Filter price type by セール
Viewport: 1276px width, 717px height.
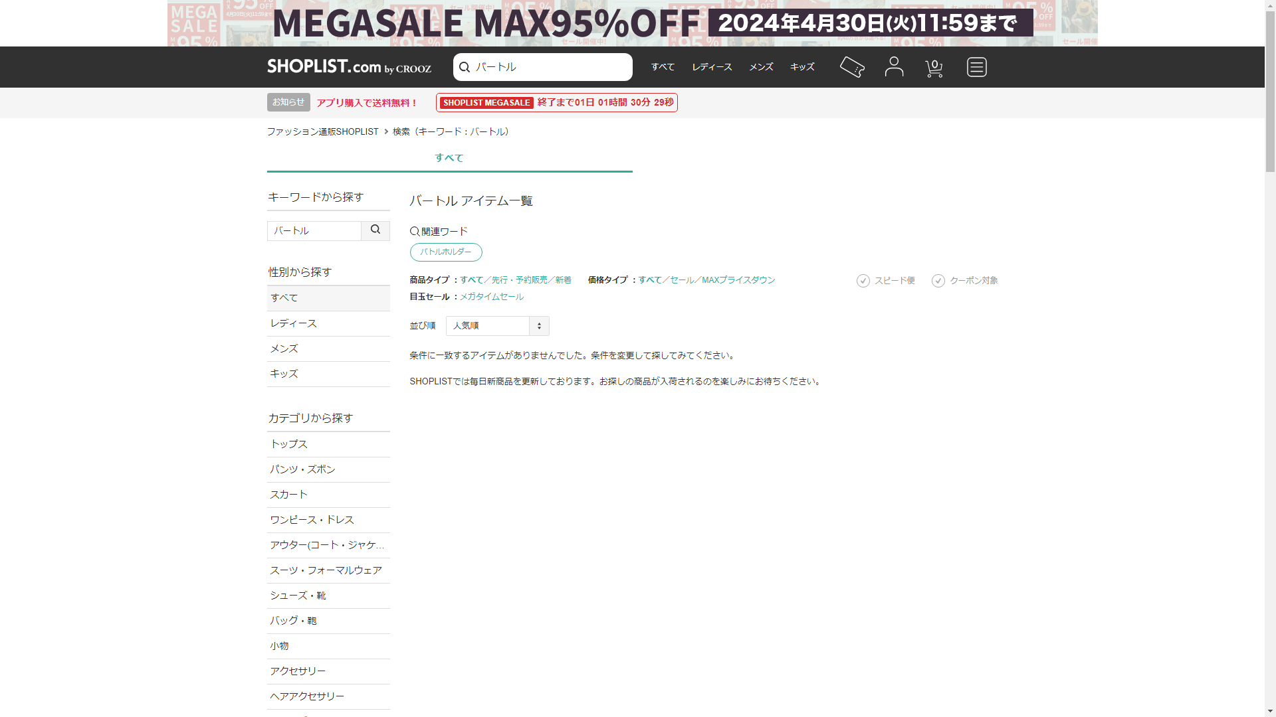point(682,280)
